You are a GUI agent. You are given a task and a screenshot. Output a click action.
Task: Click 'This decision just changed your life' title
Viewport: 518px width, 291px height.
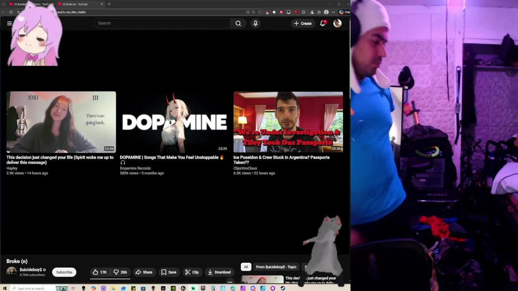pos(60,160)
